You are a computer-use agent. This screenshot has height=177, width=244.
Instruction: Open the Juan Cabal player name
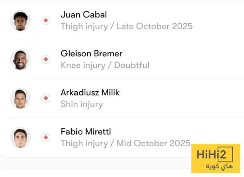point(83,15)
